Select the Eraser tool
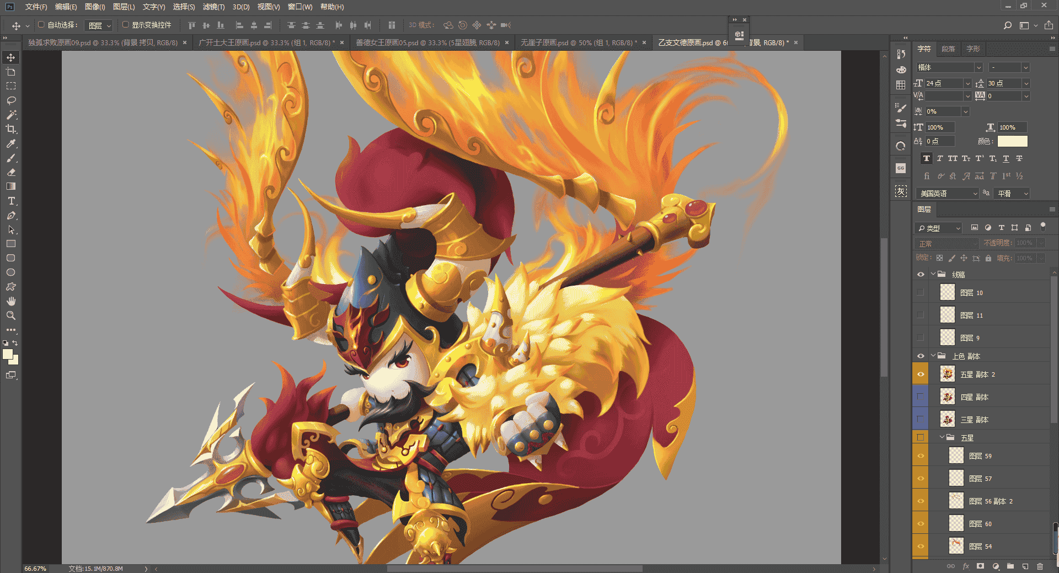The image size is (1059, 573). 10,172
